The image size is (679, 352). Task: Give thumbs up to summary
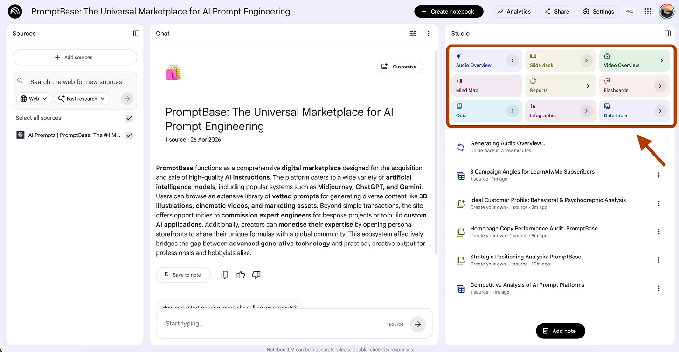click(x=241, y=275)
